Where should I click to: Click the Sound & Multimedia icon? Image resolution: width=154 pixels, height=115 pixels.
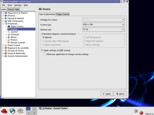coord(6,53)
